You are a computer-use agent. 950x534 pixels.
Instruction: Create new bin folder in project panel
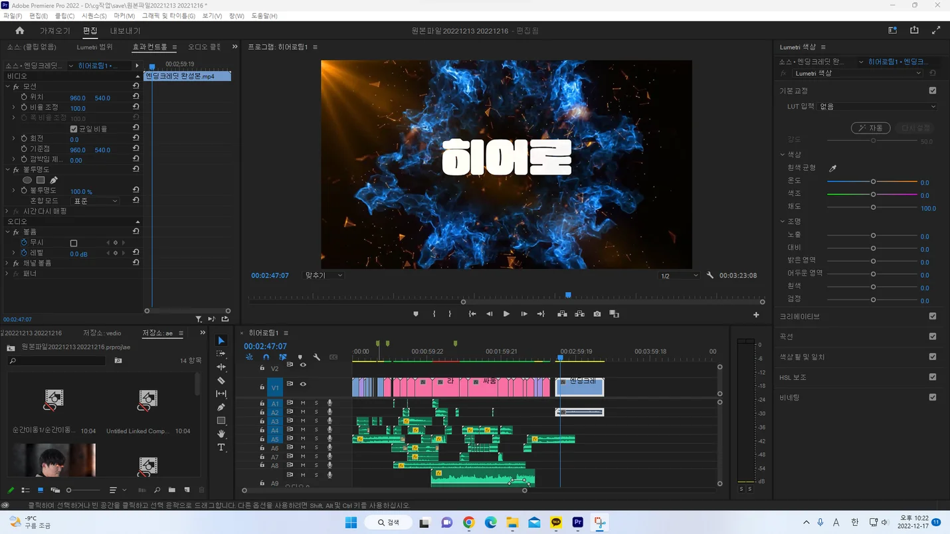172,490
